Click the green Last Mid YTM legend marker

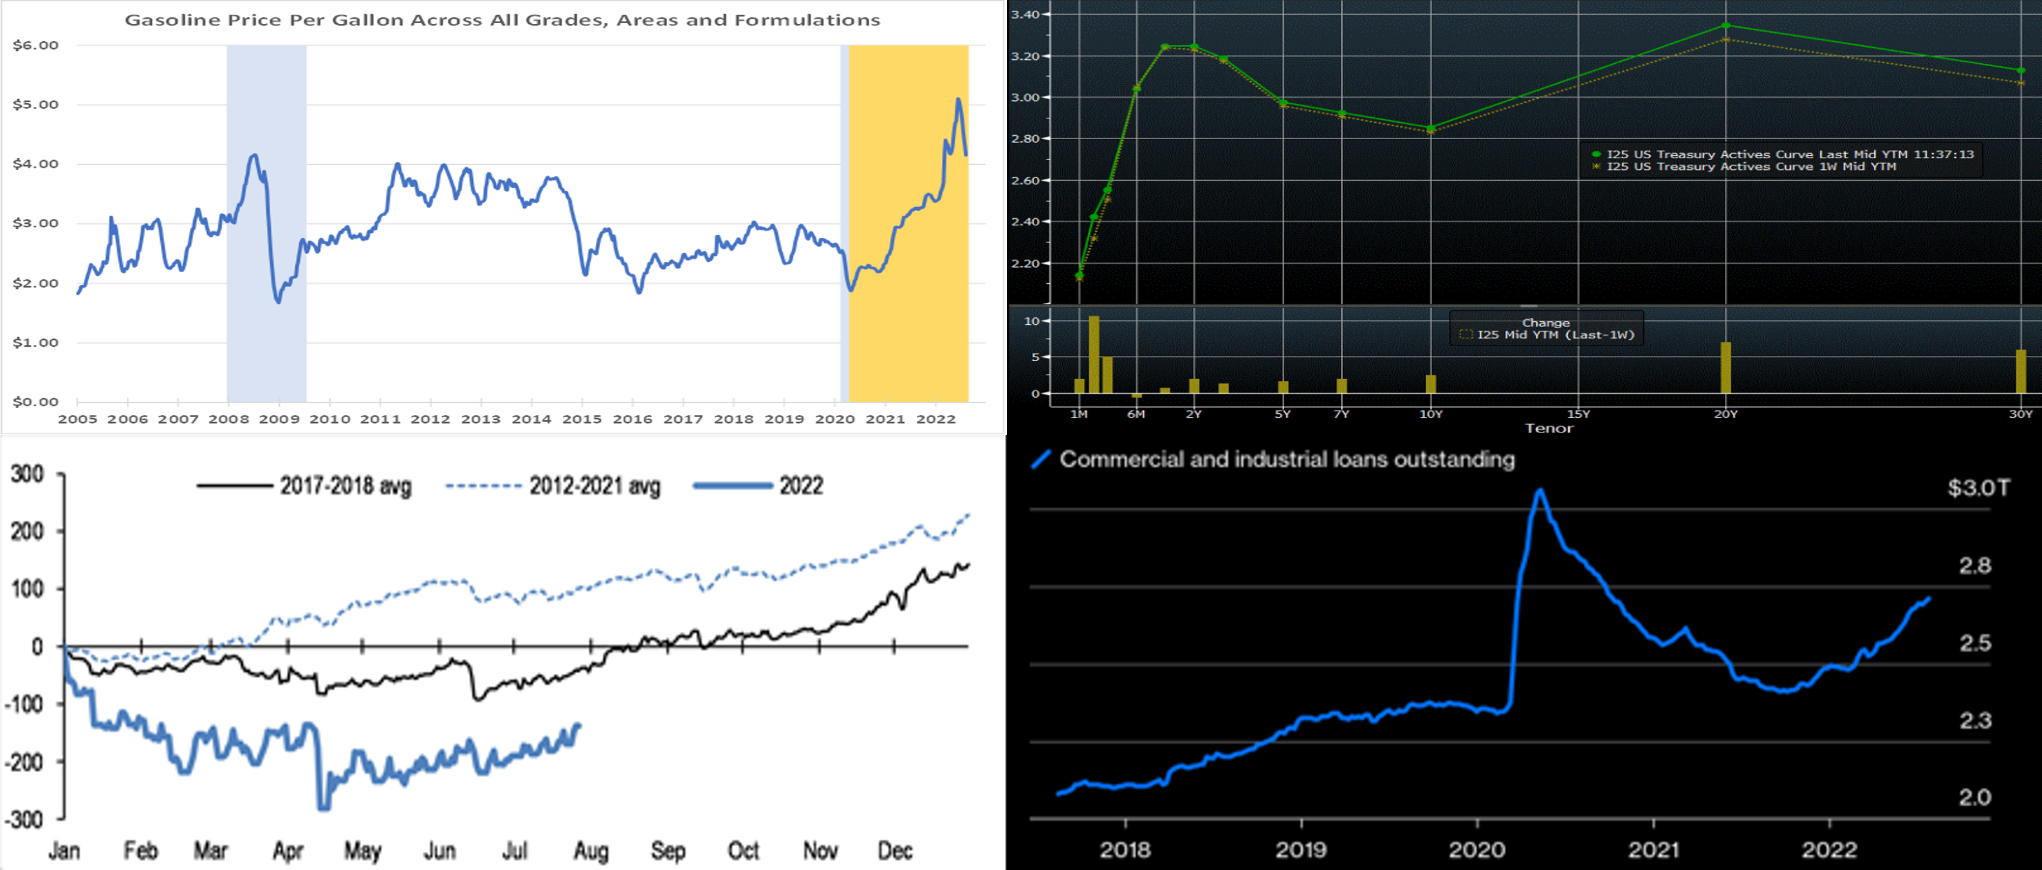pos(1597,154)
